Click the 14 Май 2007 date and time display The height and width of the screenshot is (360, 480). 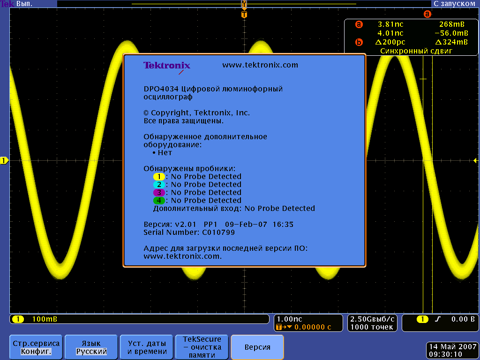pyautogui.click(x=452, y=351)
